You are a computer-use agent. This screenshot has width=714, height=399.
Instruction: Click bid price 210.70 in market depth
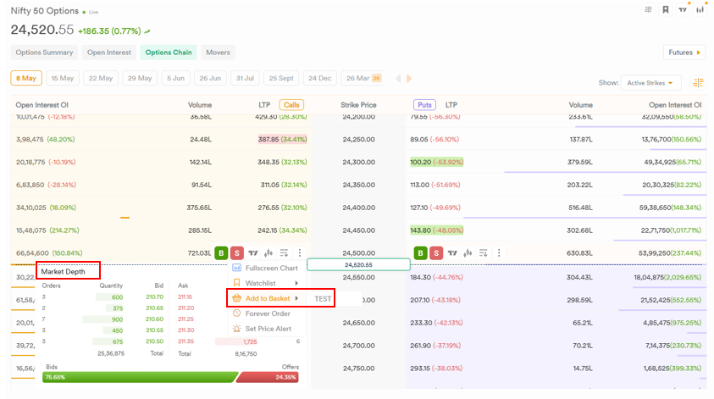pyautogui.click(x=154, y=297)
